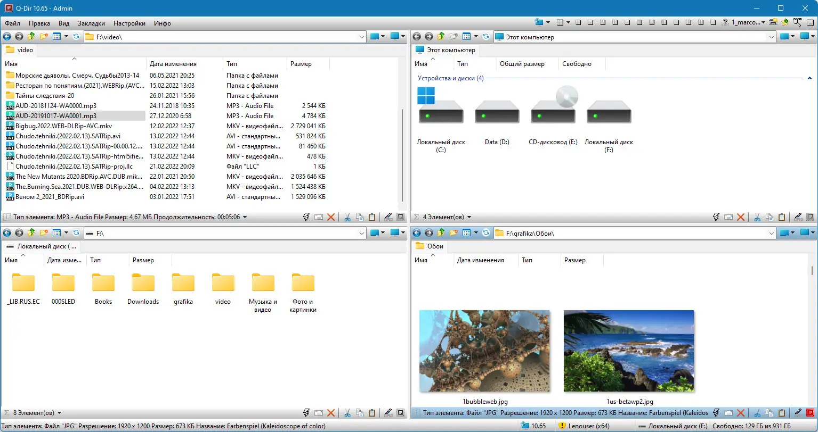
Task: Click the F:\video\ address field
Action: 225,37
